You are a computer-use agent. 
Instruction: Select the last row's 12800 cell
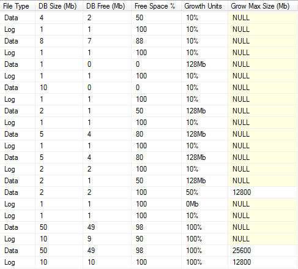click(263, 262)
